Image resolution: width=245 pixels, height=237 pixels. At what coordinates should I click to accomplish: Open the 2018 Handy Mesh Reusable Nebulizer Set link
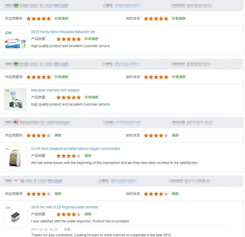tap(63, 32)
